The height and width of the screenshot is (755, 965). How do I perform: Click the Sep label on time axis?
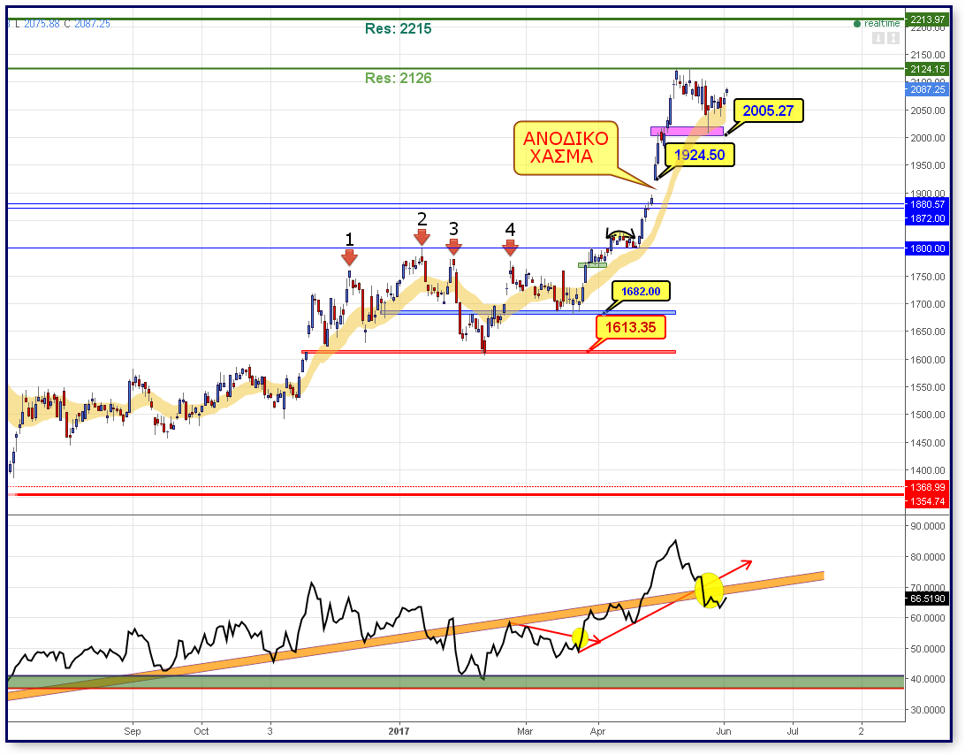[133, 731]
